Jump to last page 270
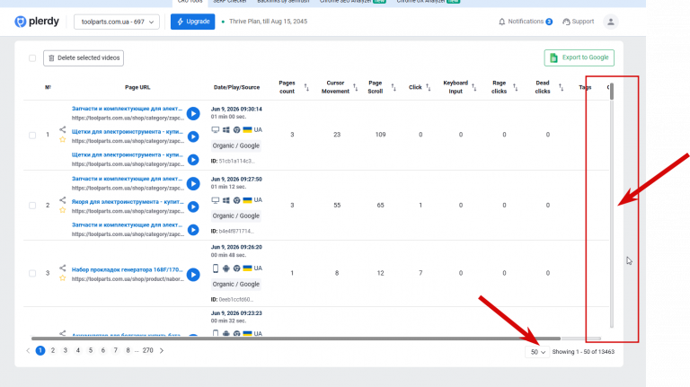This screenshot has height=387, width=690. pyautogui.click(x=148, y=350)
